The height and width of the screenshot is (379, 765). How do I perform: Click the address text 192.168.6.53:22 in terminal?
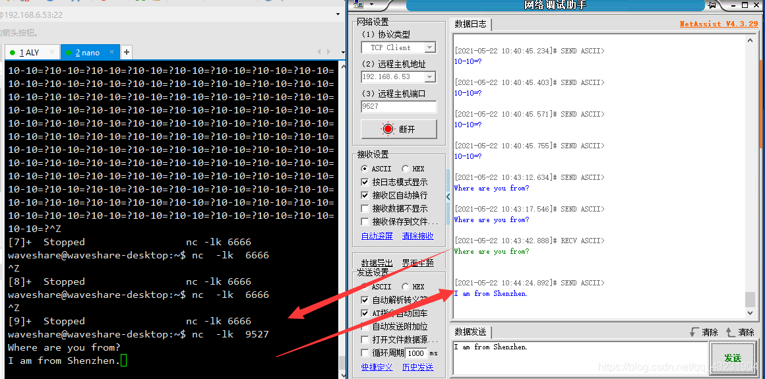(32, 15)
